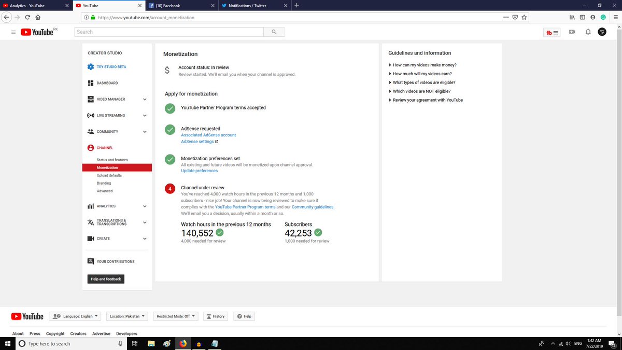The image size is (622, 350).
Task: Open Firefox library icon
Action: point(572,17)
